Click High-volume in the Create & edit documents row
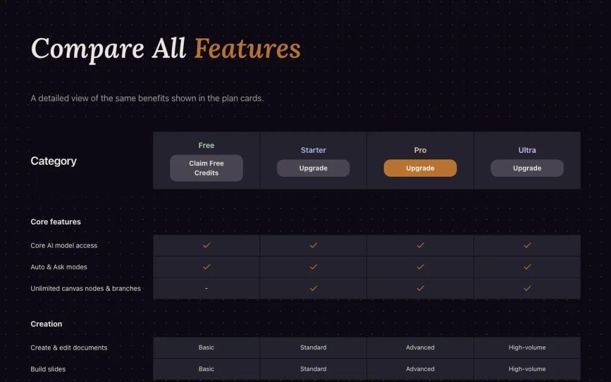 (527, 347)
